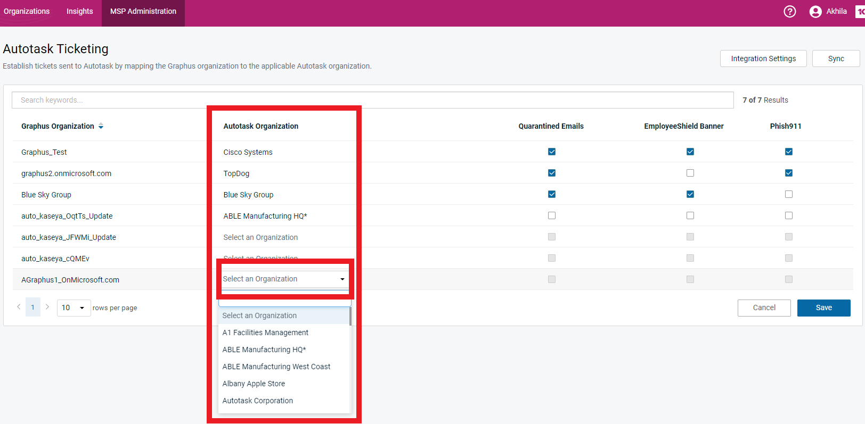The height and width of the screenshot is (424, 865).
Task: Uncheck Phish911 for Graphus_Test
Action: (x=789, y=152)
